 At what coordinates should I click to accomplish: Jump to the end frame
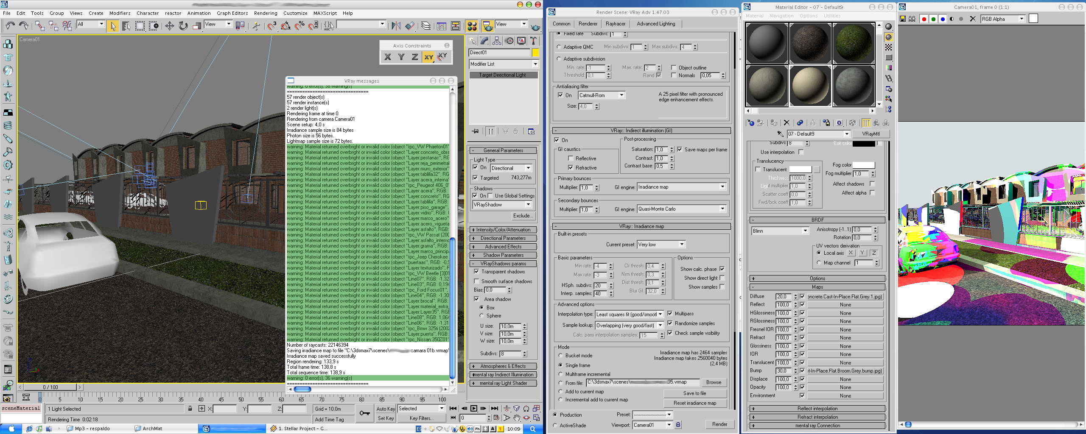tap(495, 409)
